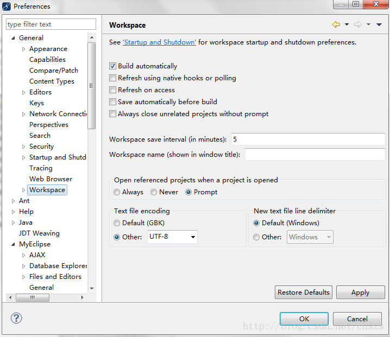Expand the AJAX tree node
Viewport: 390px width, 337px height.
[24, 255]
